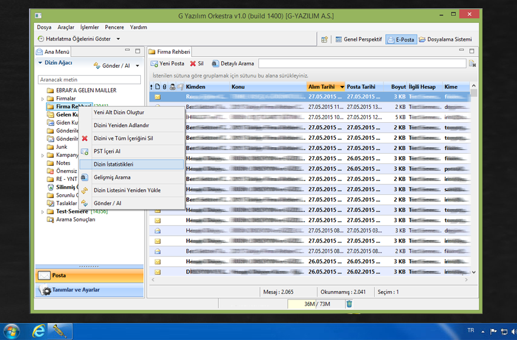Choose Gelişmiş Arama
Image resolution: width=517 pixels, height=340 pixels.
(132, 177)
